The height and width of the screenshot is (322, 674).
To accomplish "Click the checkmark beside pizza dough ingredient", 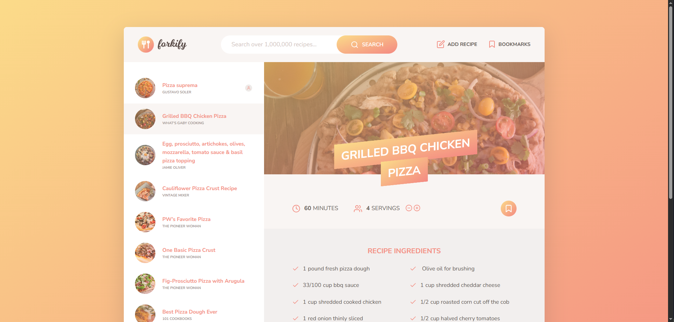I will pos(296,269).
